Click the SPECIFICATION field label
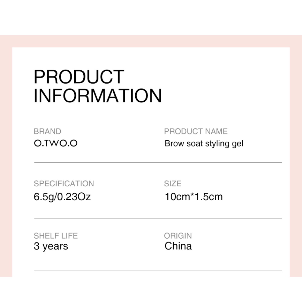The width and height of the screenshot is (302, 302). 64,184
